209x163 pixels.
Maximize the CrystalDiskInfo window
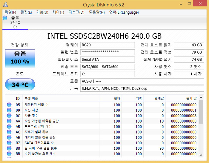point(189,4)
